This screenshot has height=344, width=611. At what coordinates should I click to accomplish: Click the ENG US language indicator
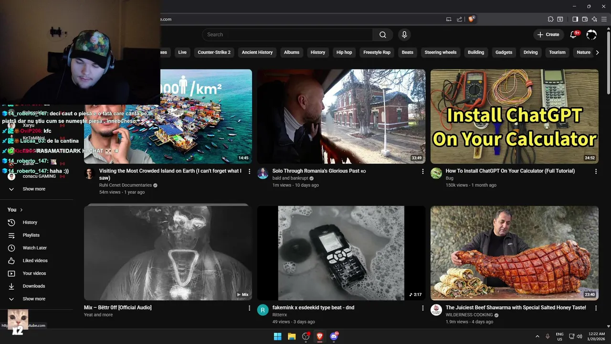(x=559, y=336)
